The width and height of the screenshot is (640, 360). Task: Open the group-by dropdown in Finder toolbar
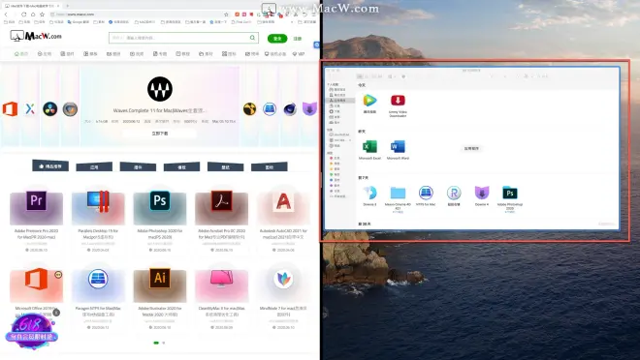(x=391, y=76)
